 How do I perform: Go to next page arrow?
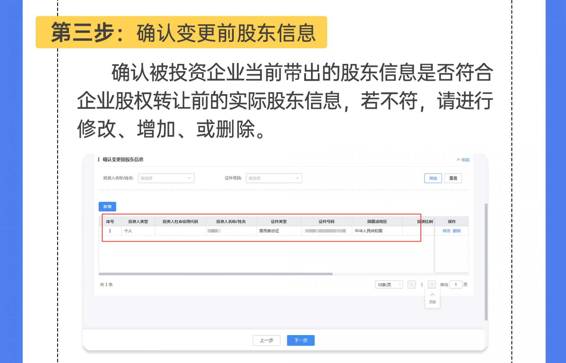coord(432,285)
